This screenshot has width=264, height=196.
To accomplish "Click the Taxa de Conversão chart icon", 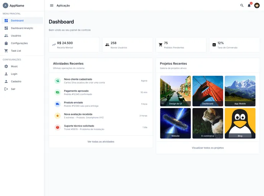I will click(x=214, y=45).
